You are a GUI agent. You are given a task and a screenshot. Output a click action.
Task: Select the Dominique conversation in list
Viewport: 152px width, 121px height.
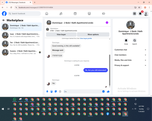click(21, 27)
